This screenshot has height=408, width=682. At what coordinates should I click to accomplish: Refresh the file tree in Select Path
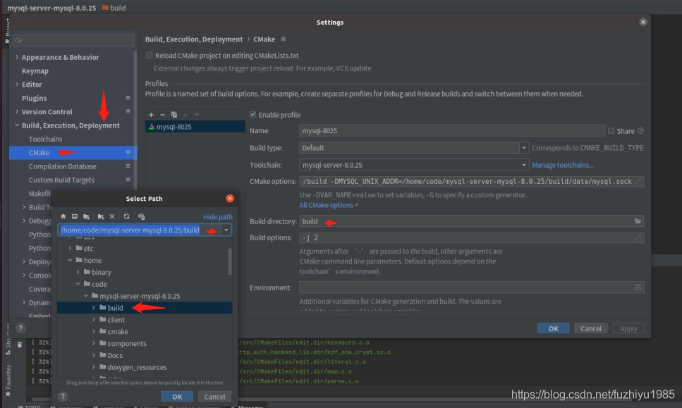[x=127, y=216]
